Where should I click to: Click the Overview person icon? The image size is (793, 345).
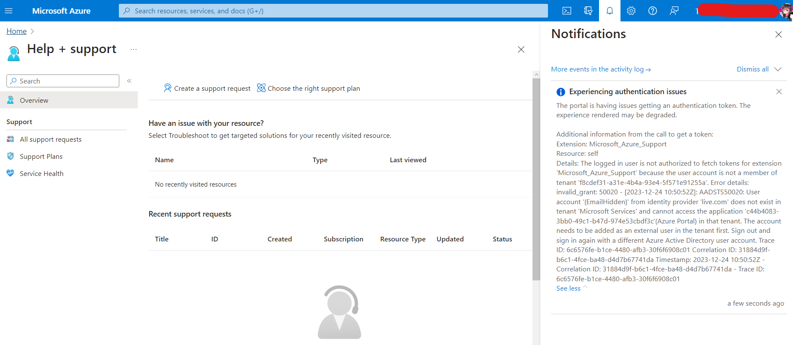tap(11, 100)
